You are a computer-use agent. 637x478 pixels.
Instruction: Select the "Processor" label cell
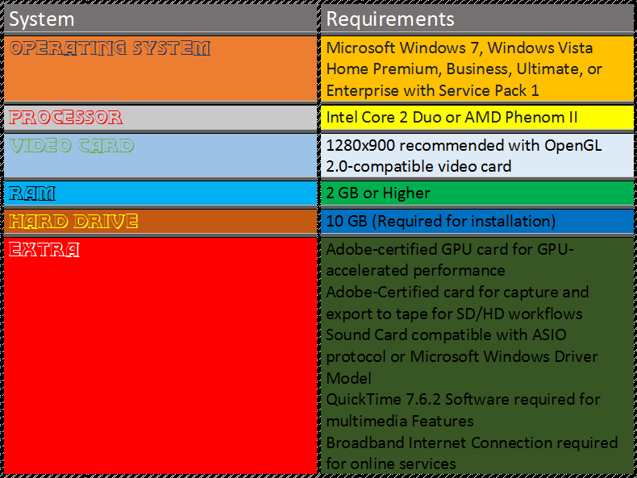pyautogui.click(x=160, y=118)
